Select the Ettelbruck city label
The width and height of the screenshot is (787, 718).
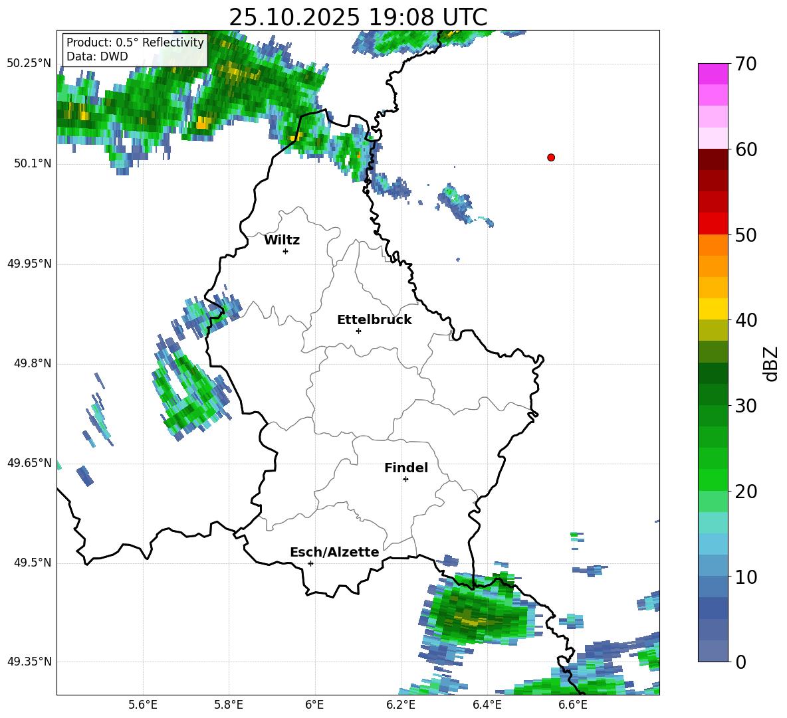(x=374, y=320)
